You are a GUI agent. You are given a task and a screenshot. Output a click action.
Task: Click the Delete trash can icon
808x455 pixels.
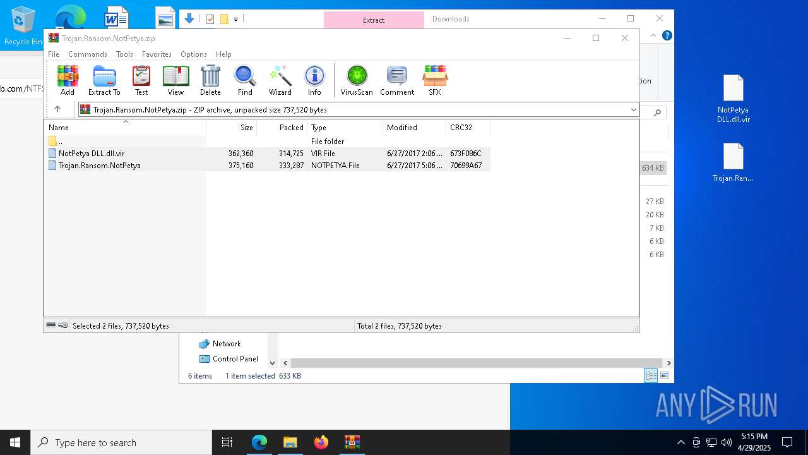210,80
